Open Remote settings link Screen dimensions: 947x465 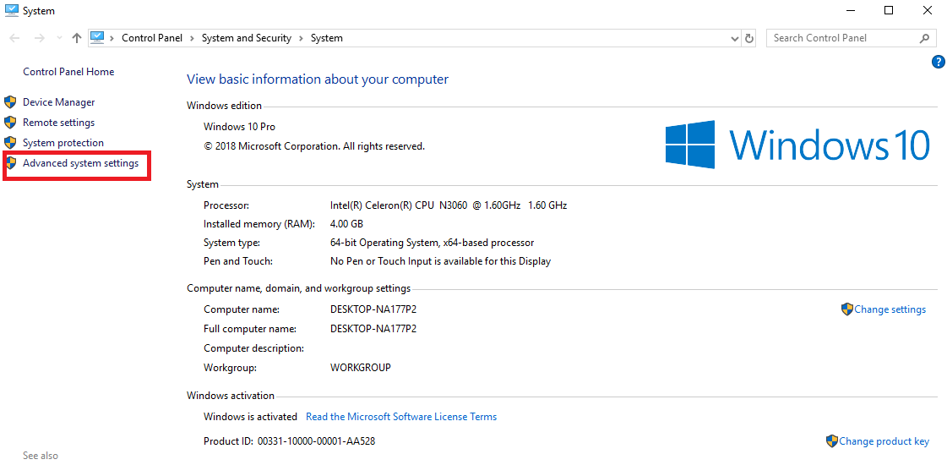click(x=58, y=122)
